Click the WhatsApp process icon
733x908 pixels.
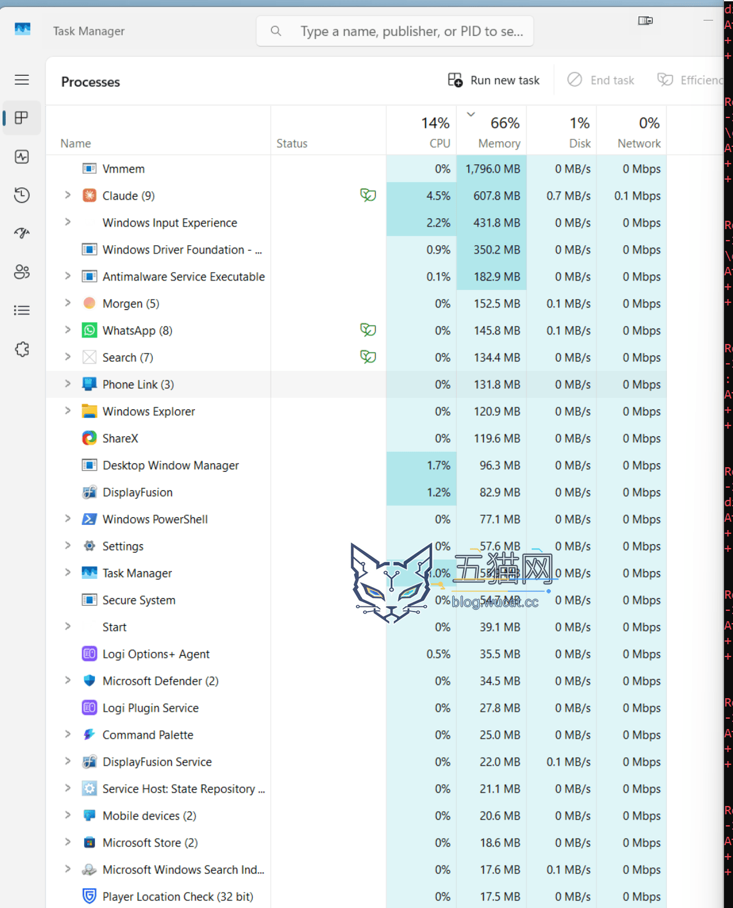(90, 330)
